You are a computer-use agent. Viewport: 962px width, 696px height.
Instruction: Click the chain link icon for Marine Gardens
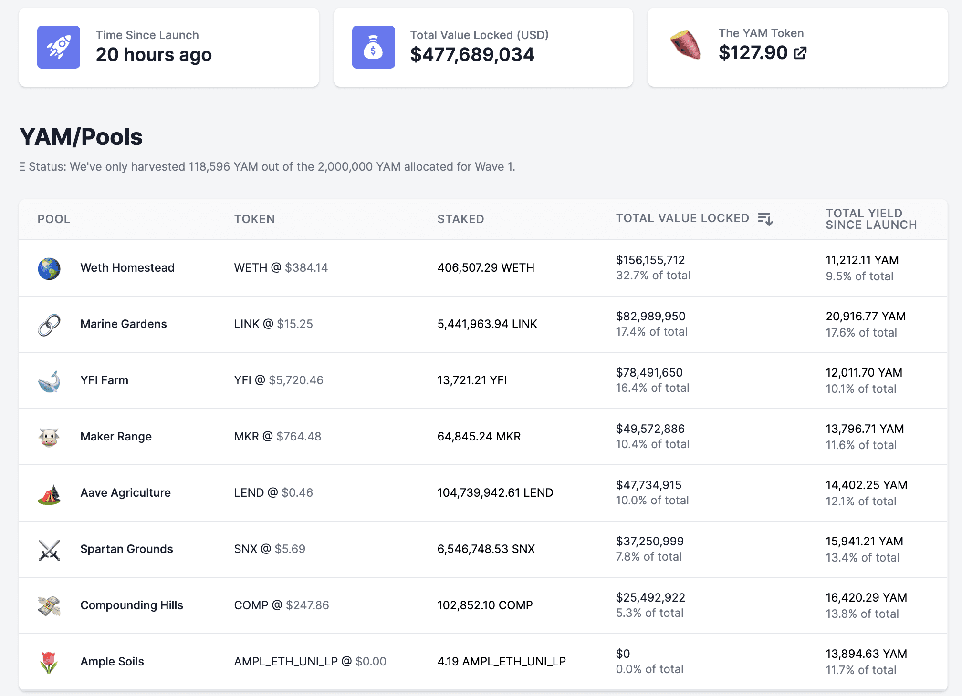click(49, 325)
